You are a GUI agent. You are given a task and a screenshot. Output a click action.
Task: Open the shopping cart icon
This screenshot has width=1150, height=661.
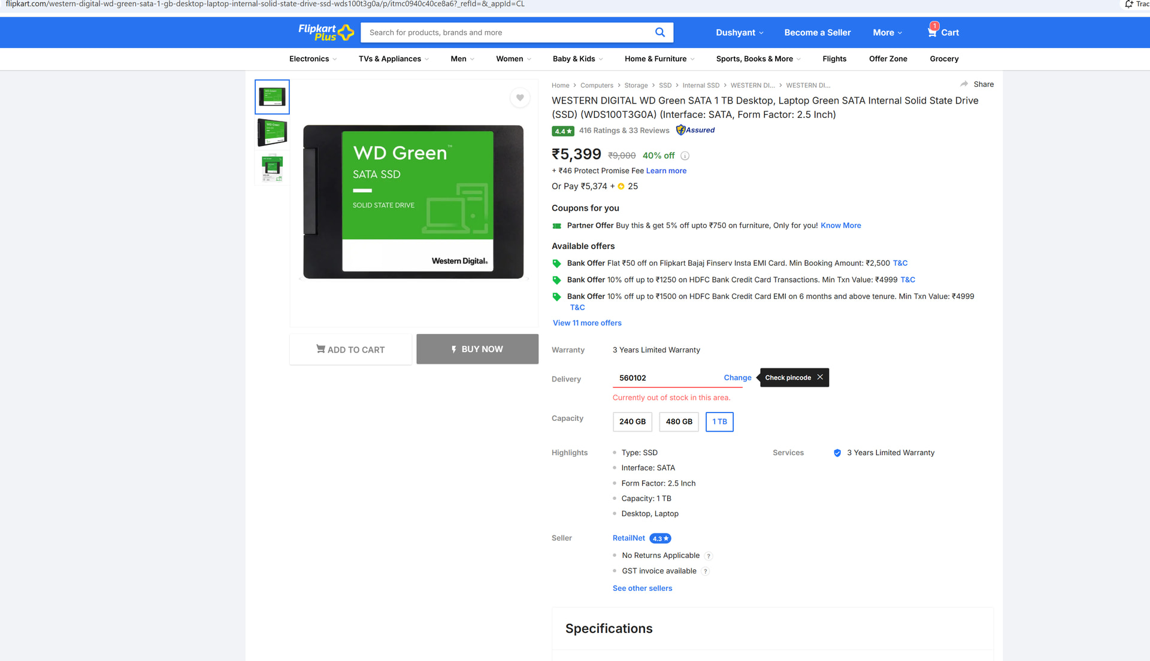tap(933, 32)
